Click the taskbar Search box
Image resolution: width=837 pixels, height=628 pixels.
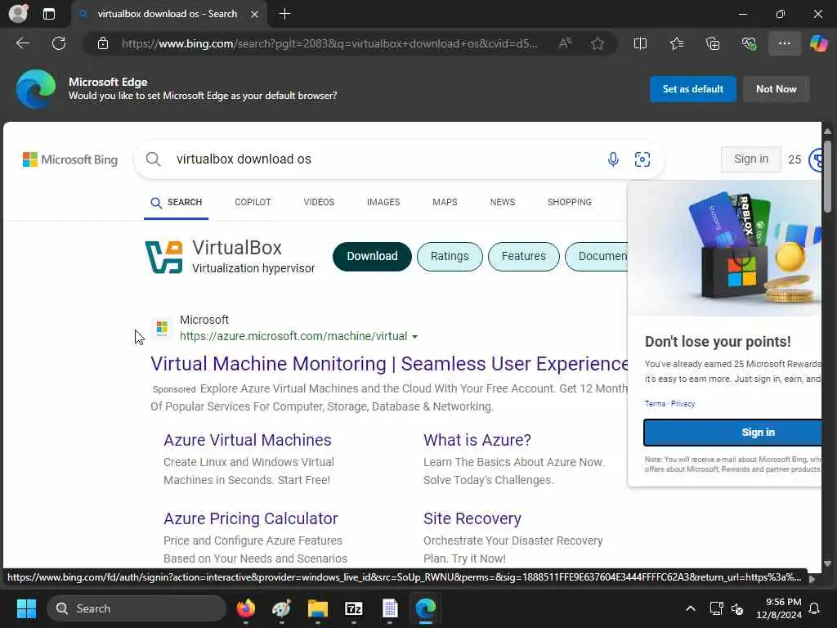(137, 608)
